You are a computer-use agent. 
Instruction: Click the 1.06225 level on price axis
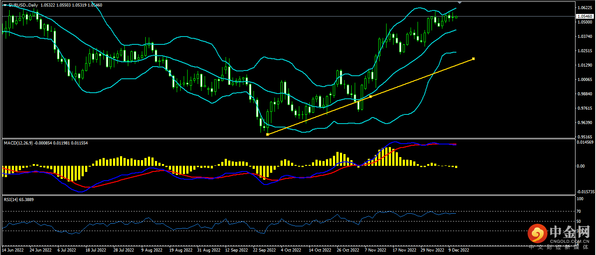(x=584, y=8)
